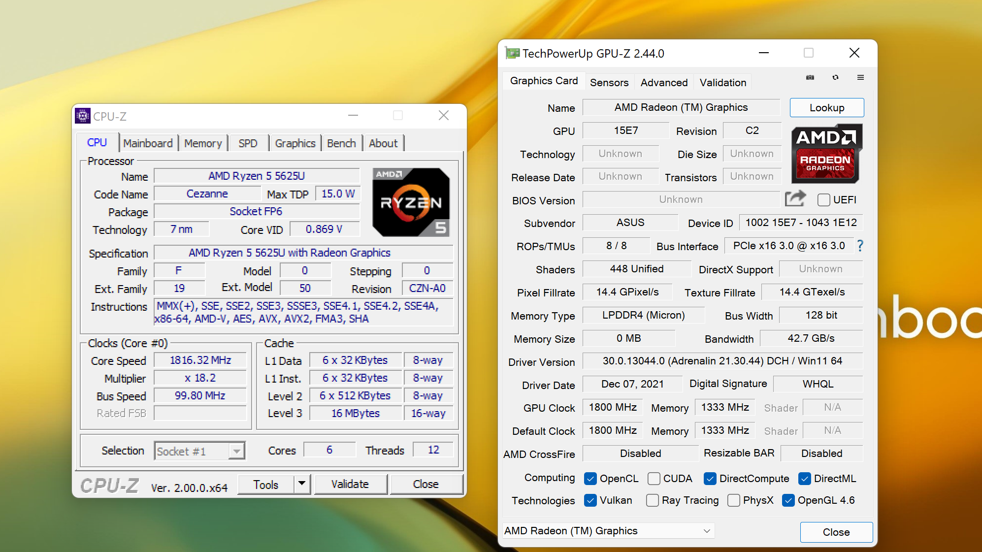Toggle the OpenCL checkbox
The image size is (982, 552).
point(590,478)
